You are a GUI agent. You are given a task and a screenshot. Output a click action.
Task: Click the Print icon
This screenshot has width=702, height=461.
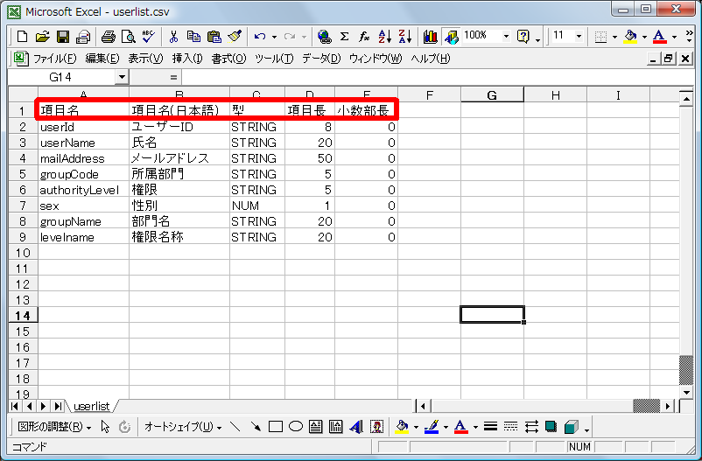coord(109,37)
